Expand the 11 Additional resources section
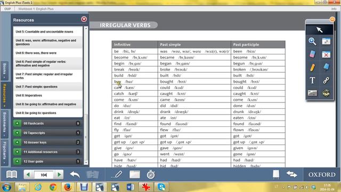Viewport: 341px width, 192px height. pos(47,152)
